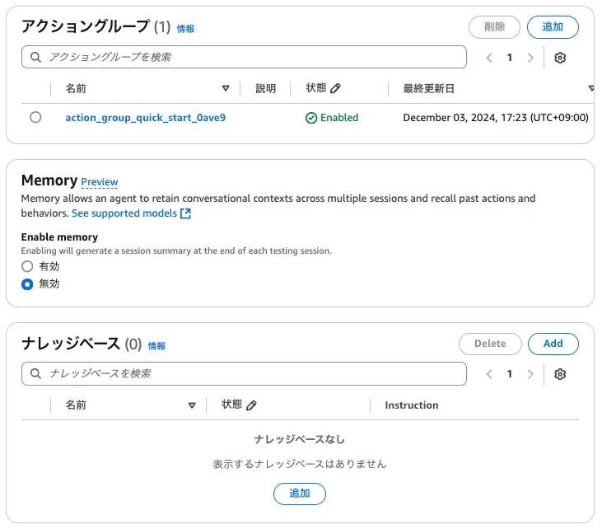Open 情報 link beside アクショングループ
Image resolution: width=602 pixels, height=529 pixels.
(x=185, y=29)
